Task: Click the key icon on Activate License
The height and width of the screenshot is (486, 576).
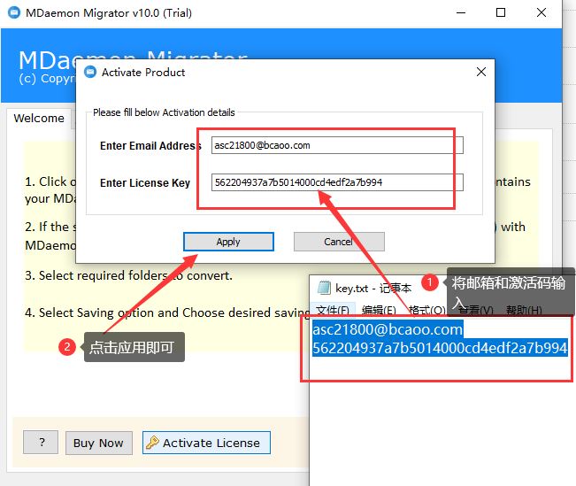Action: [x=152, y=443]
